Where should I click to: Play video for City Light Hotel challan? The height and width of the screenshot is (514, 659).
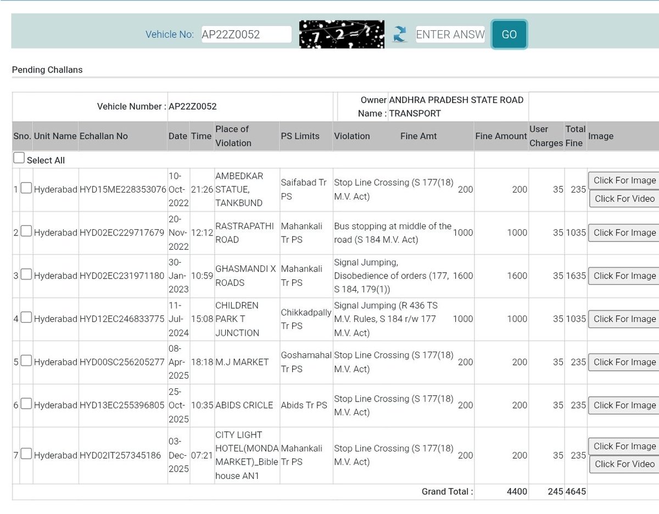point(624,464)
